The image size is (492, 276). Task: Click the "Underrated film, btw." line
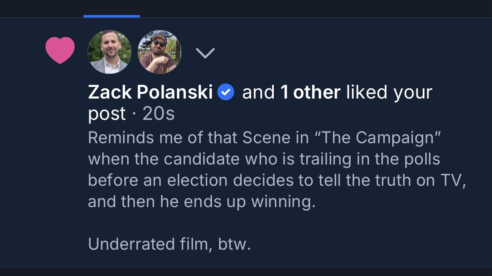pyautogui.click(x=169, y=244)
